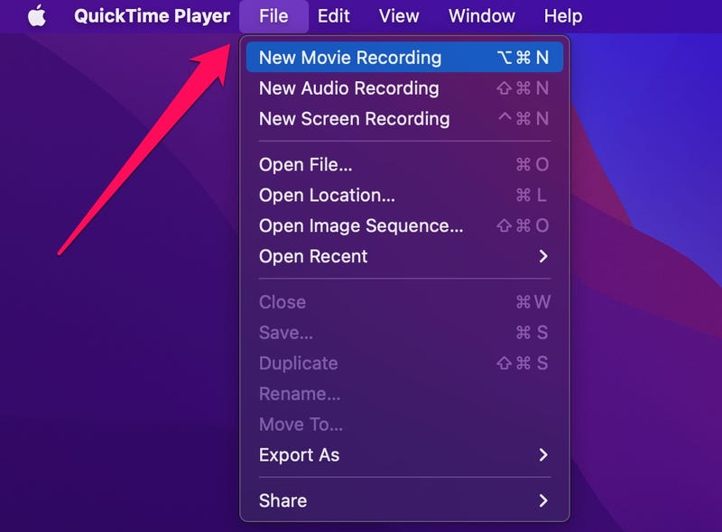Click the Export As chevron arrow
This screenshot has height=532, width=722.
[543, 455]
